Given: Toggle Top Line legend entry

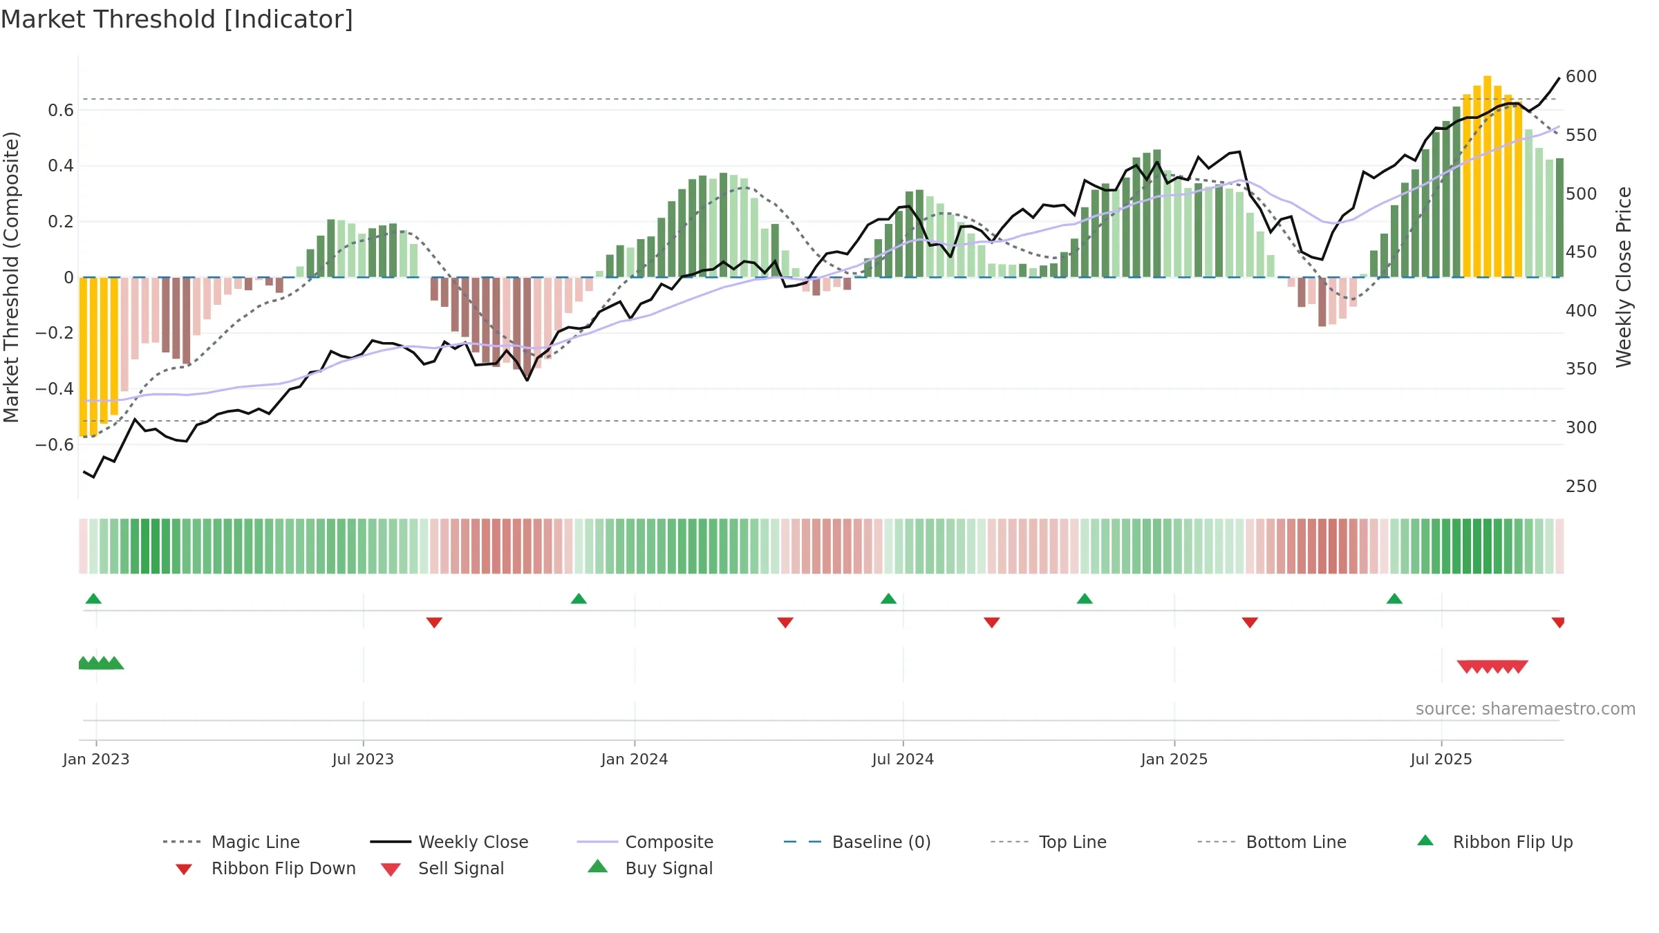Looking at the screenshot, I should [x=1048, y=842].
